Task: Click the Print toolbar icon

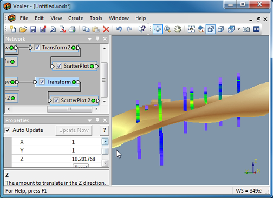Action: [x=72, y=29]
